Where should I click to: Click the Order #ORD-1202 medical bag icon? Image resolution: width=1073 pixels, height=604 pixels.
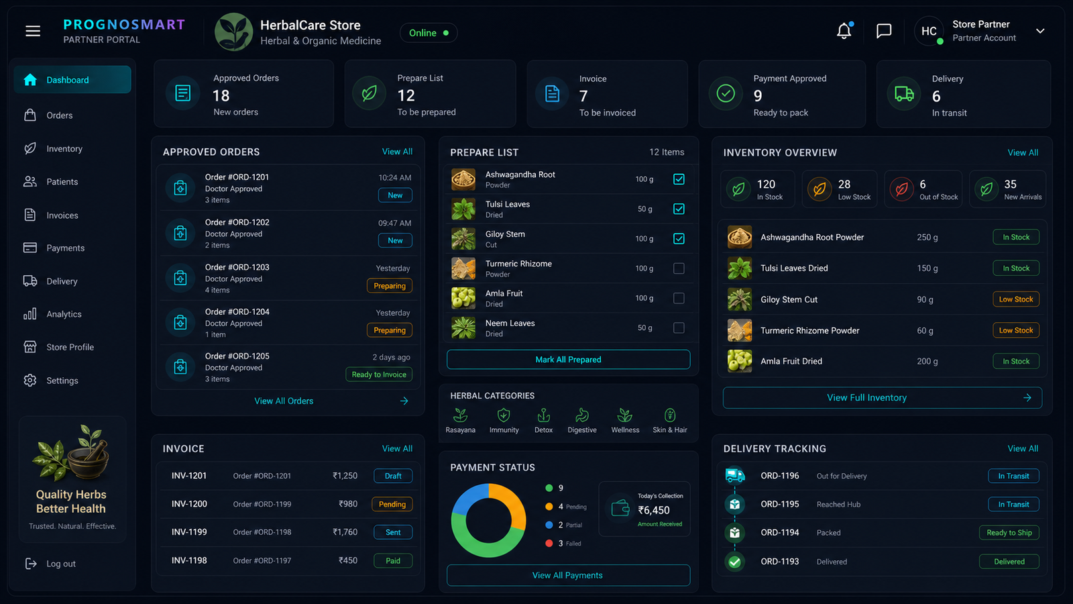[x=180, y=233]
